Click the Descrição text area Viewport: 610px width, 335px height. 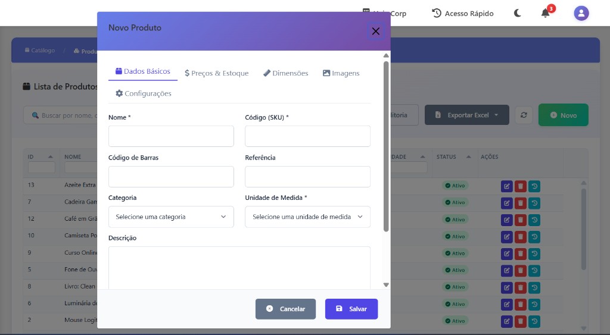tap(239, 268)
